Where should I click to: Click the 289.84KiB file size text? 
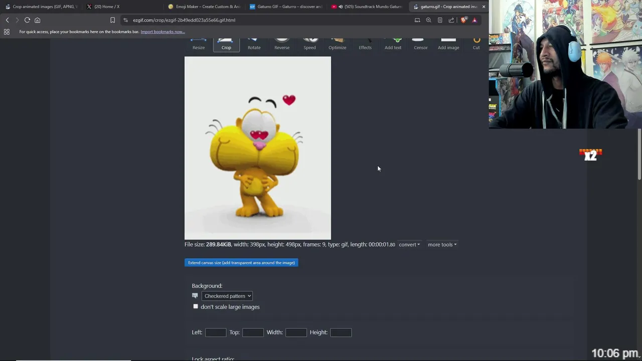point(219,245)
